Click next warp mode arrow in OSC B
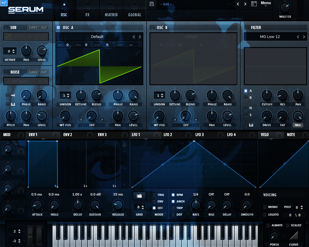Image resolution: width=309 pixels, height=247 pixels. tap(196, 120)
